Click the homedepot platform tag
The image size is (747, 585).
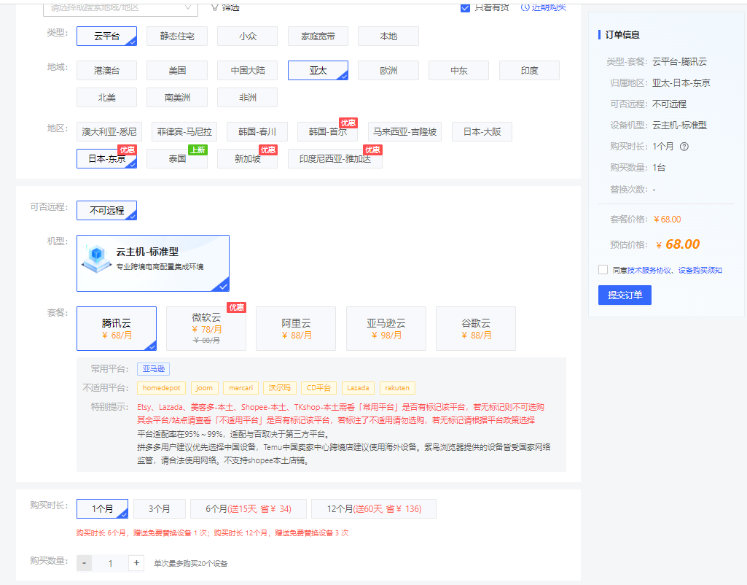162,388
